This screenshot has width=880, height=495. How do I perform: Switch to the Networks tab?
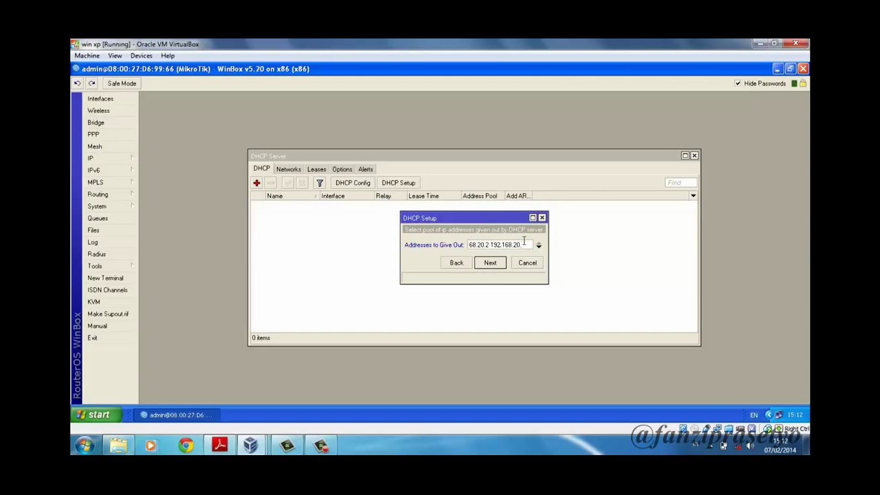[289, 169]
